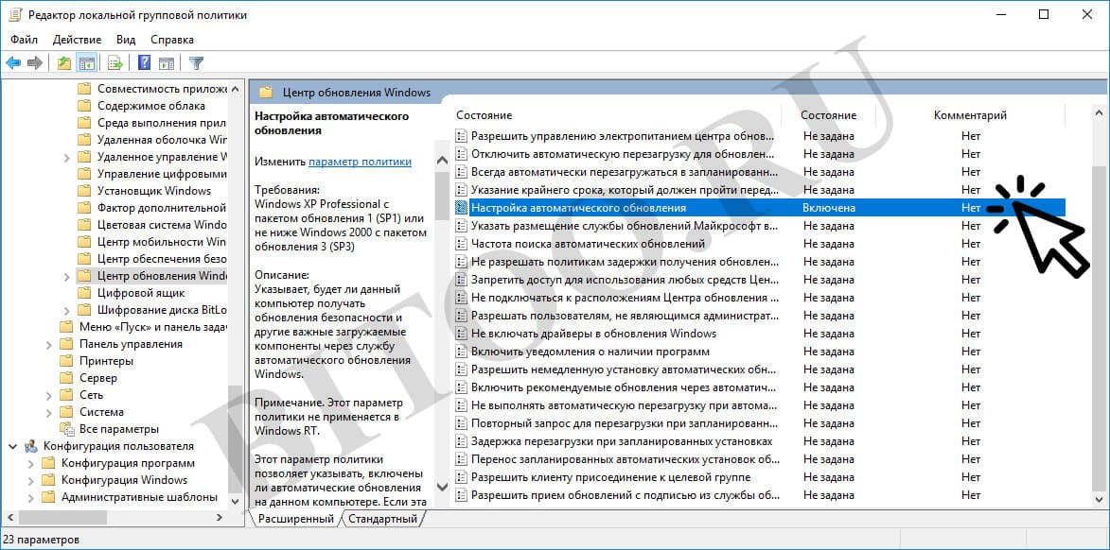The width and height of the screenshot is (1110, 550).
Task: Click the Forward arrow toolbar icon
Action: [35, 63]
